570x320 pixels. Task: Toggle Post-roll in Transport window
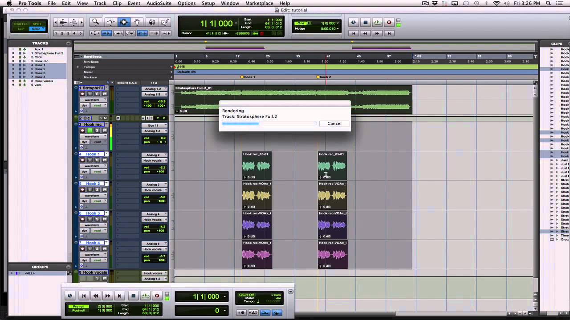pos(78,311)
